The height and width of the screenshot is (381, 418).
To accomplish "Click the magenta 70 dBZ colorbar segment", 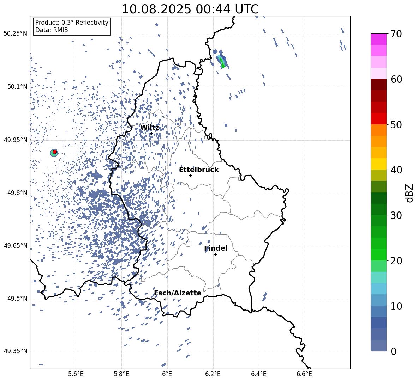I will (378, 39).
